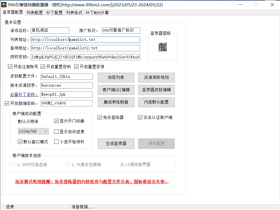Uncheck the 开启重置密码 option

pyautogui.click(x=43, y=67)
